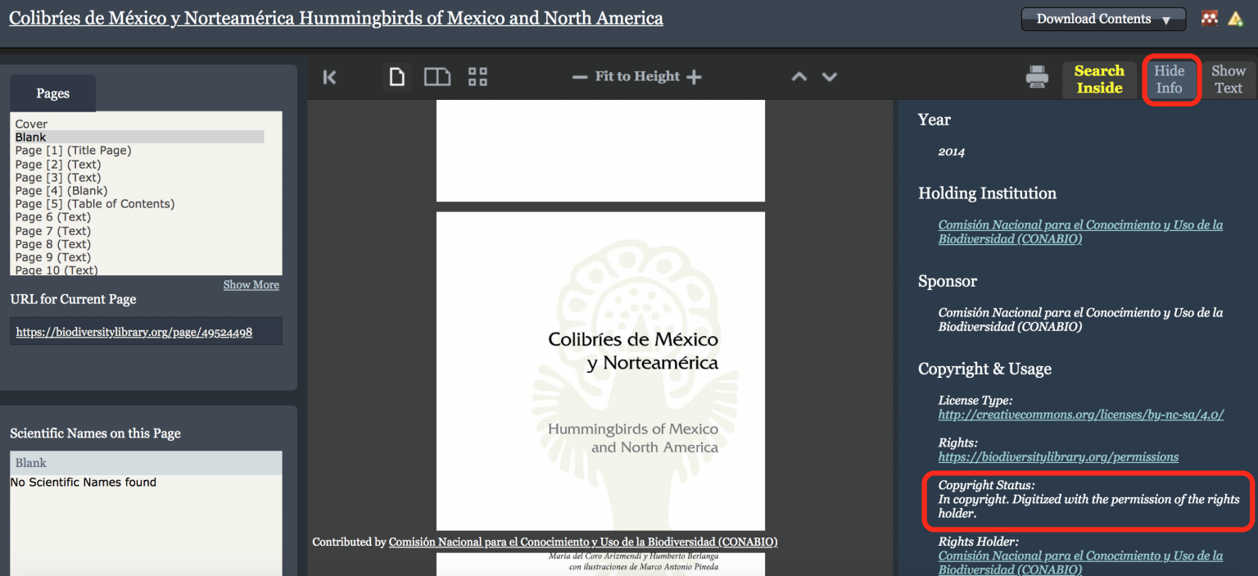Screen dimensions: 1258x576
Task: Click the yellow warning report icon
Action: 1235,18
